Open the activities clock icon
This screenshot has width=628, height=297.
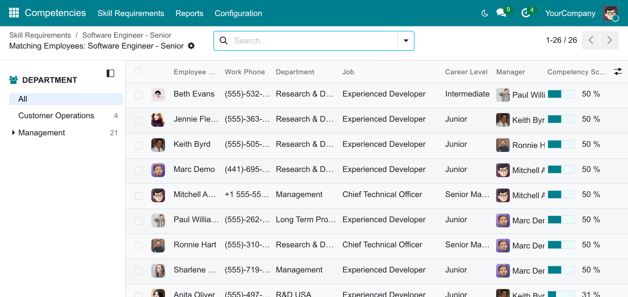pos(526,13)
